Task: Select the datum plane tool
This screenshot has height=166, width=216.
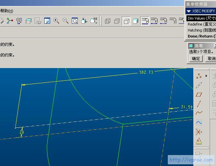Action: pyautogui.click(x=199, y=95)
